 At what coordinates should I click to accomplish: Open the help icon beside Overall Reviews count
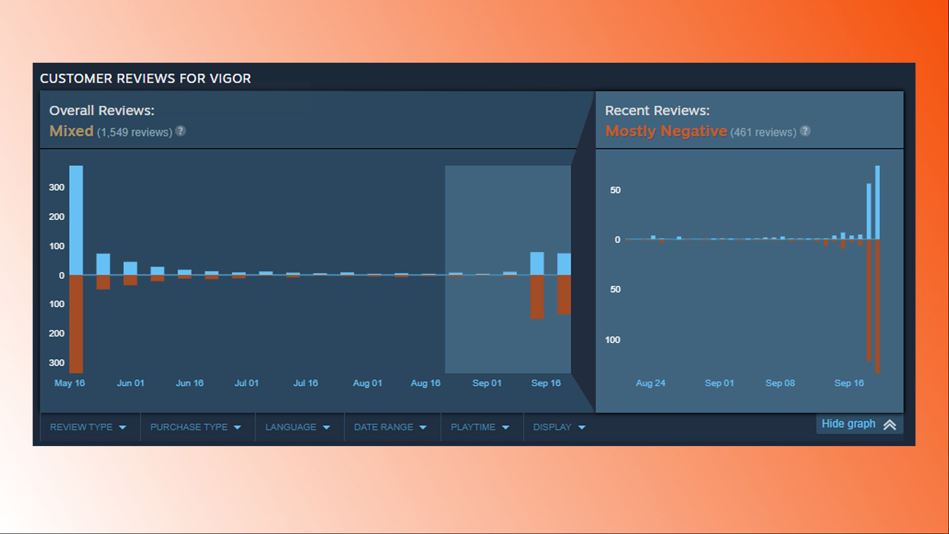pyautogui.click(x=181, y=131)
